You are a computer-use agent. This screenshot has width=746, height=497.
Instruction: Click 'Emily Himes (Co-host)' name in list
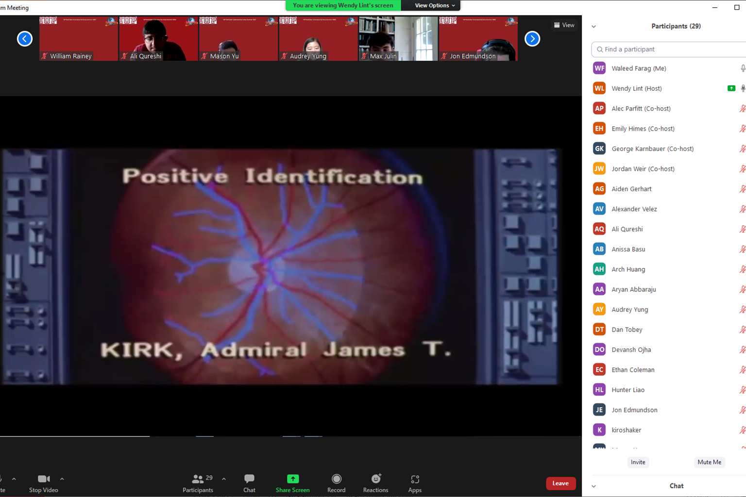[643, 129]
